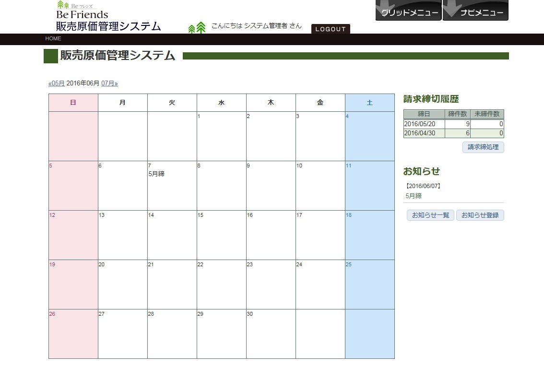This screenshot has width=544, height=368.
Task: Select the 火 Tuesday column header
Action: click(x=172, y=103)
